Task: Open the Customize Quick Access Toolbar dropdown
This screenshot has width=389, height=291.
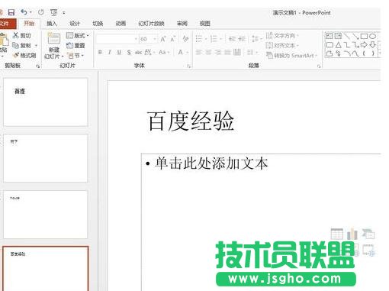Action: pyautogui.click(x=64, y=12)
